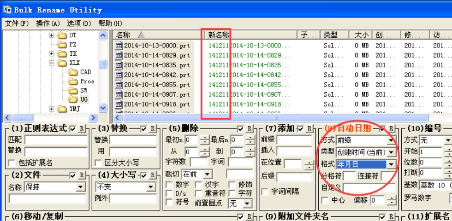
Task: Select the OT folder icon in tree
Action: click(62, 35)
